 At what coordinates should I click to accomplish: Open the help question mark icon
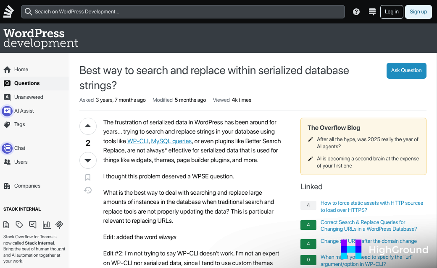click(356, 12)
